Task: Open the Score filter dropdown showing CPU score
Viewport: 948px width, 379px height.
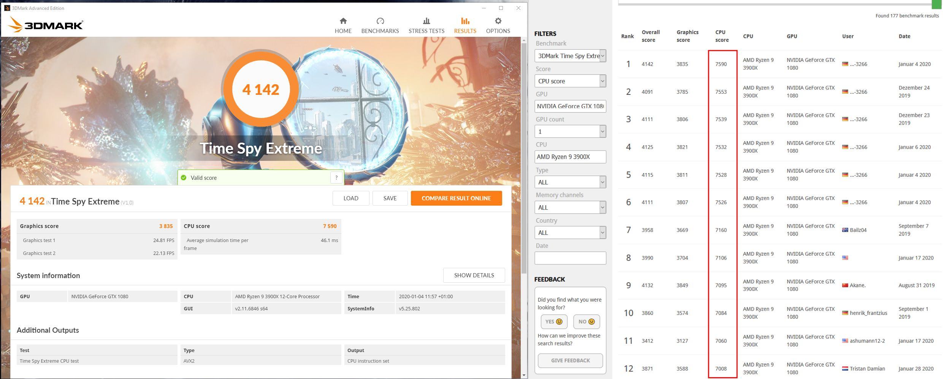Action: 570,81
